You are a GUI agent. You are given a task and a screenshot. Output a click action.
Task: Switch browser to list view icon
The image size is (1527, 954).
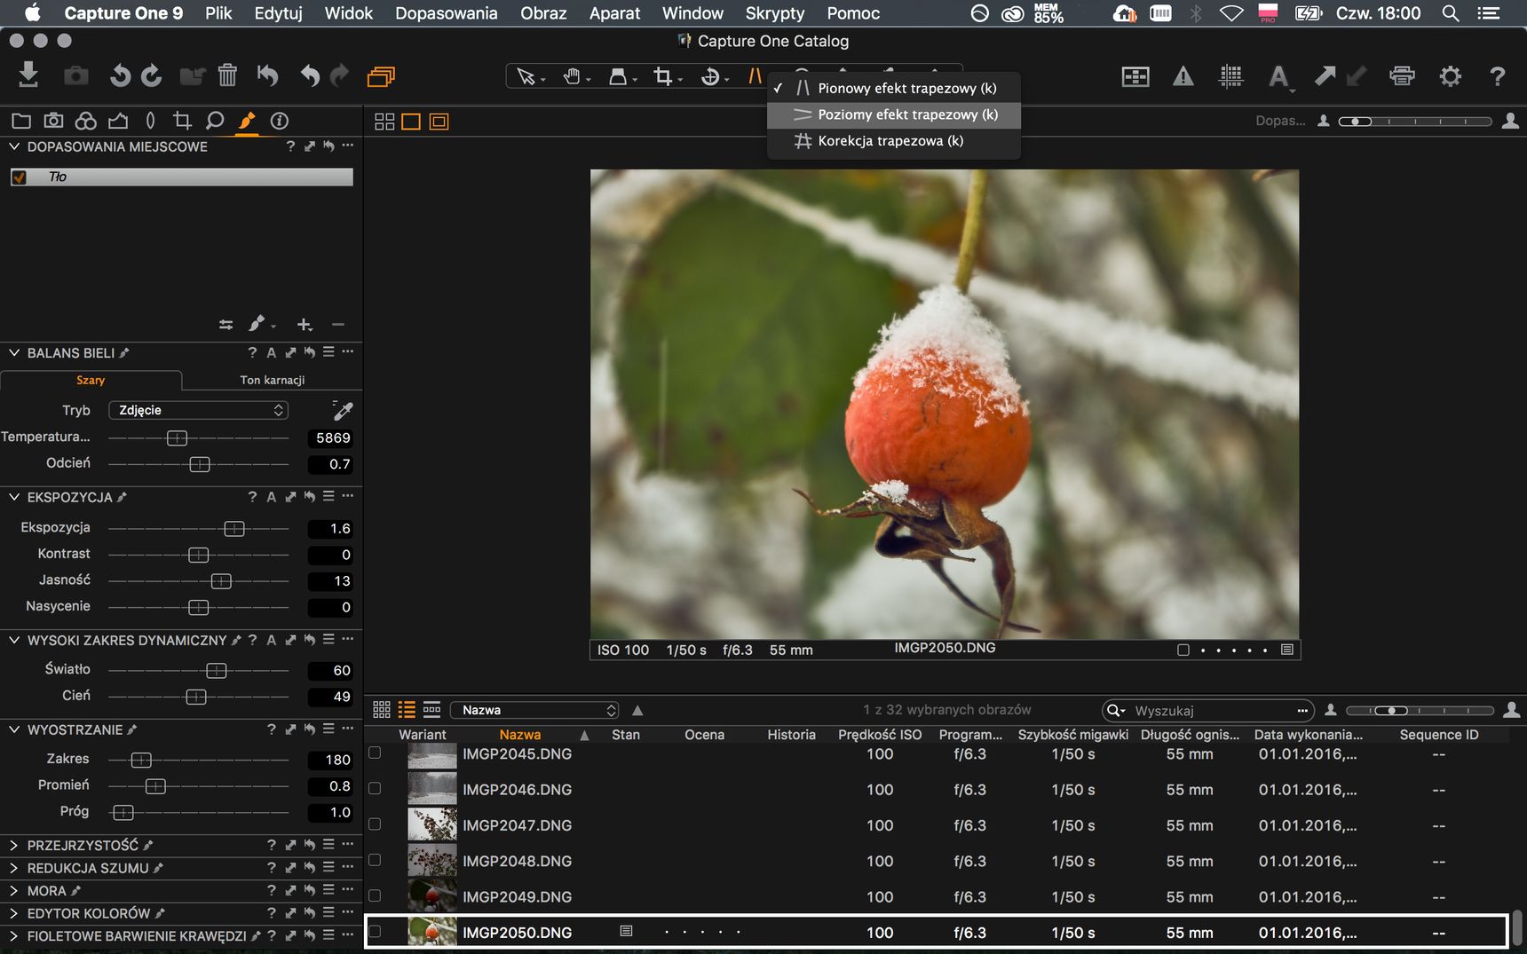[407, 710]
